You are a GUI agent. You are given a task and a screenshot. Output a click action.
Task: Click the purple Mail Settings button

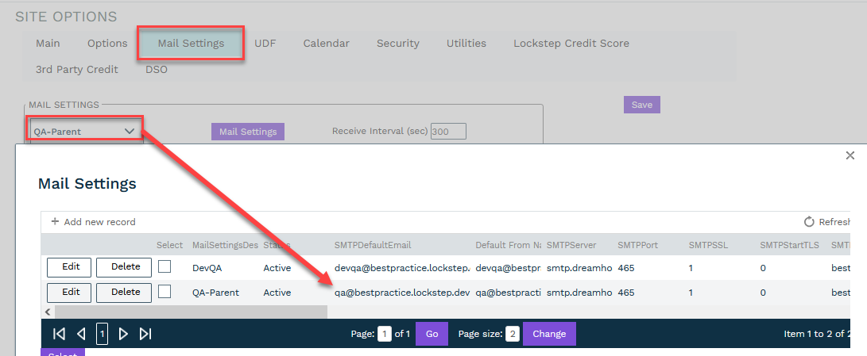point(247,132)
